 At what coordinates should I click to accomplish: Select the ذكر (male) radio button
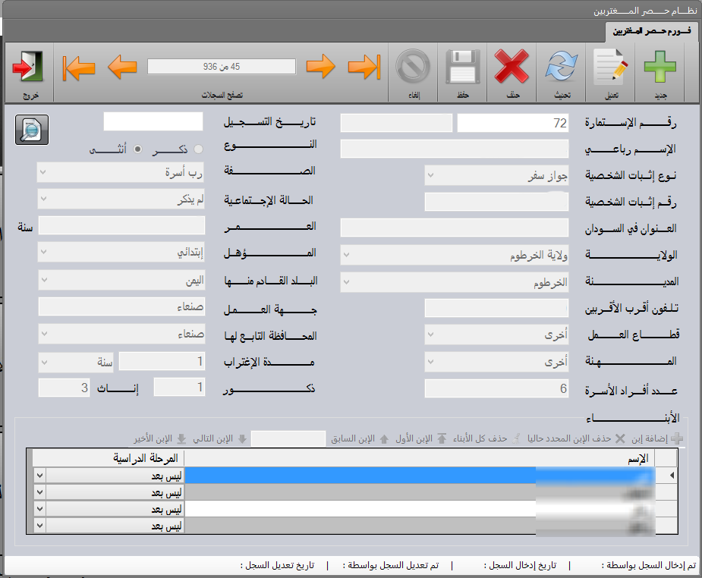199,150
